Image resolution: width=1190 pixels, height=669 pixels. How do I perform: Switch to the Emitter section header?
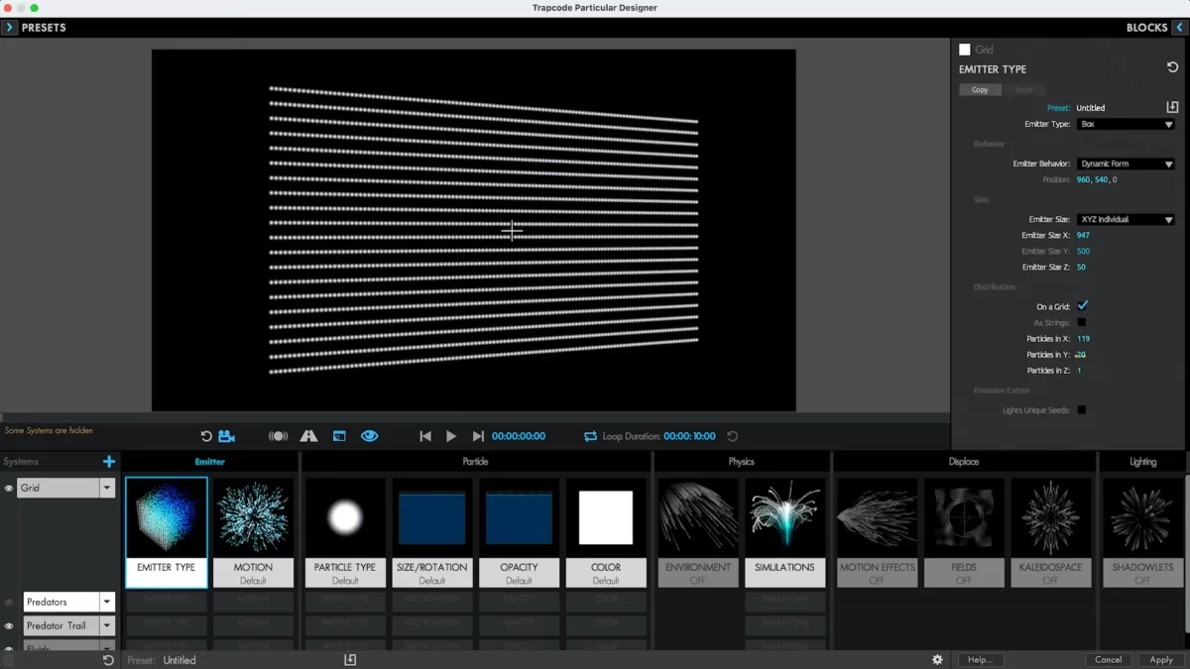pos(209,462)
